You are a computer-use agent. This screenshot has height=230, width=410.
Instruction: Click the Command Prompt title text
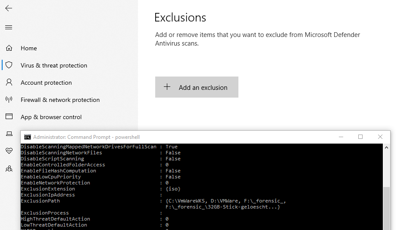(86, 137)
